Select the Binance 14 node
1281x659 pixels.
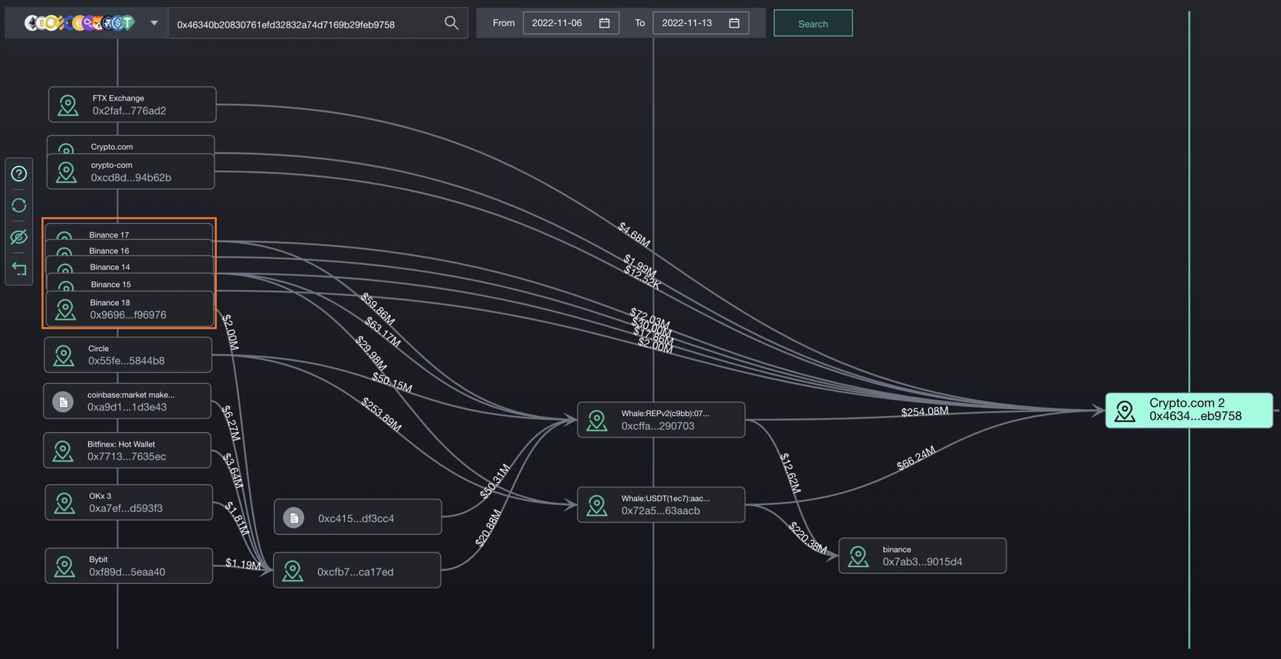click(130, 265)
